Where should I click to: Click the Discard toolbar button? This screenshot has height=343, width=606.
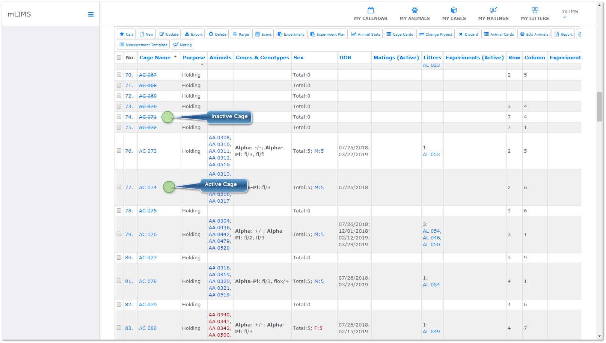pyautogui.click(x=468, y=34)
